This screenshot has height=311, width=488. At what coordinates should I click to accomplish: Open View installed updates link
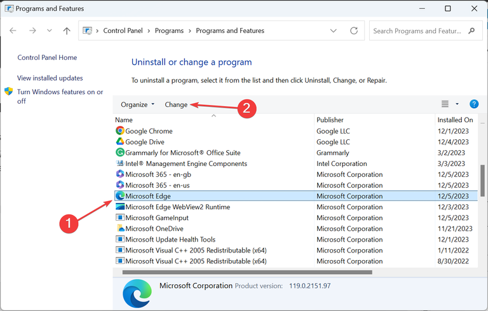(x=50, y=78)
